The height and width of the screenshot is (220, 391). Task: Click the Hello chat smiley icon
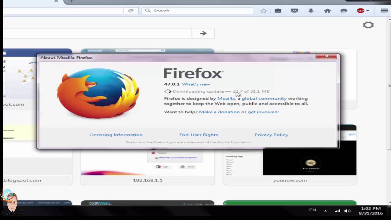pos(344,11)
